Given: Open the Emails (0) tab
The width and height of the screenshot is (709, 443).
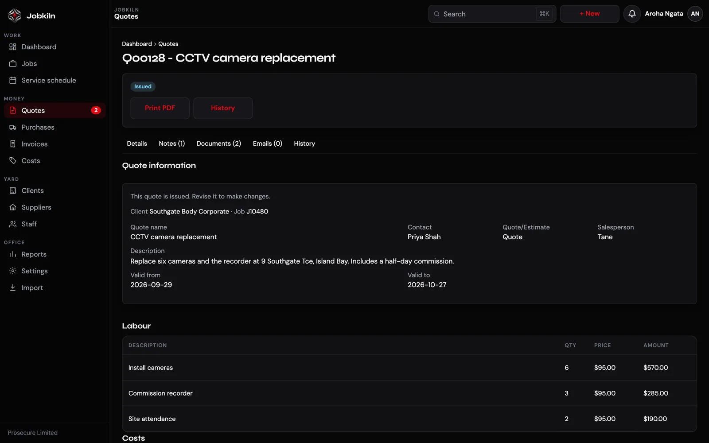Looking at the screenshot, I should click(268, 144).
